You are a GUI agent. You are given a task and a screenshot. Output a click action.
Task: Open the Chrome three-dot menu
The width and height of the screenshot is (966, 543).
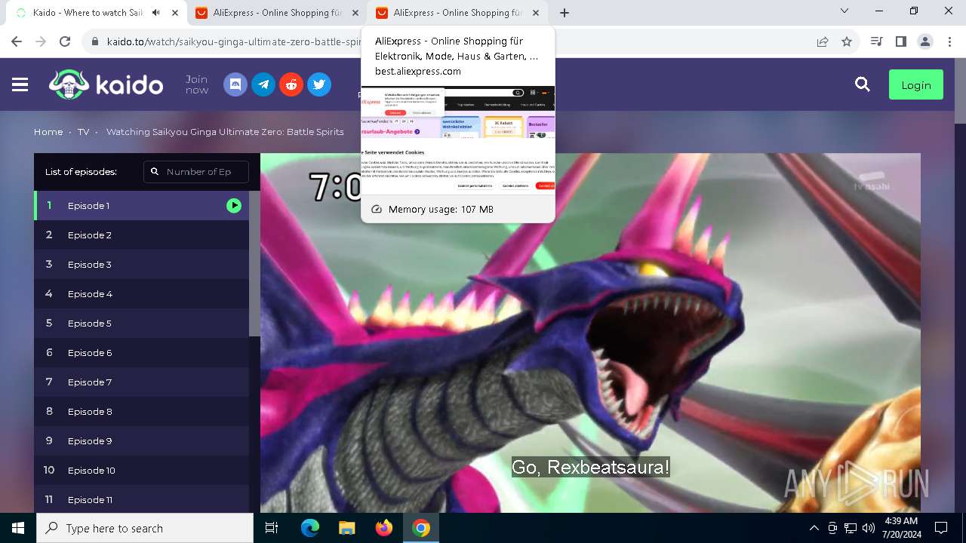(949, 41)
